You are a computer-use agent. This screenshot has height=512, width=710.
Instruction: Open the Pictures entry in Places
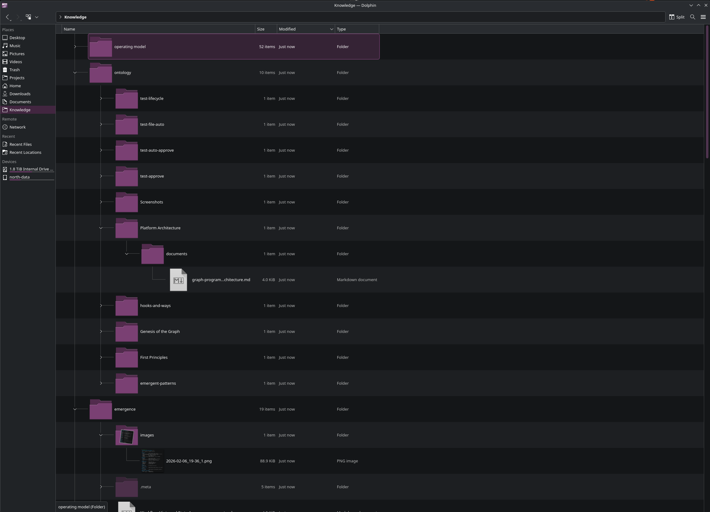pyautogui.click(x=17, y=54)
